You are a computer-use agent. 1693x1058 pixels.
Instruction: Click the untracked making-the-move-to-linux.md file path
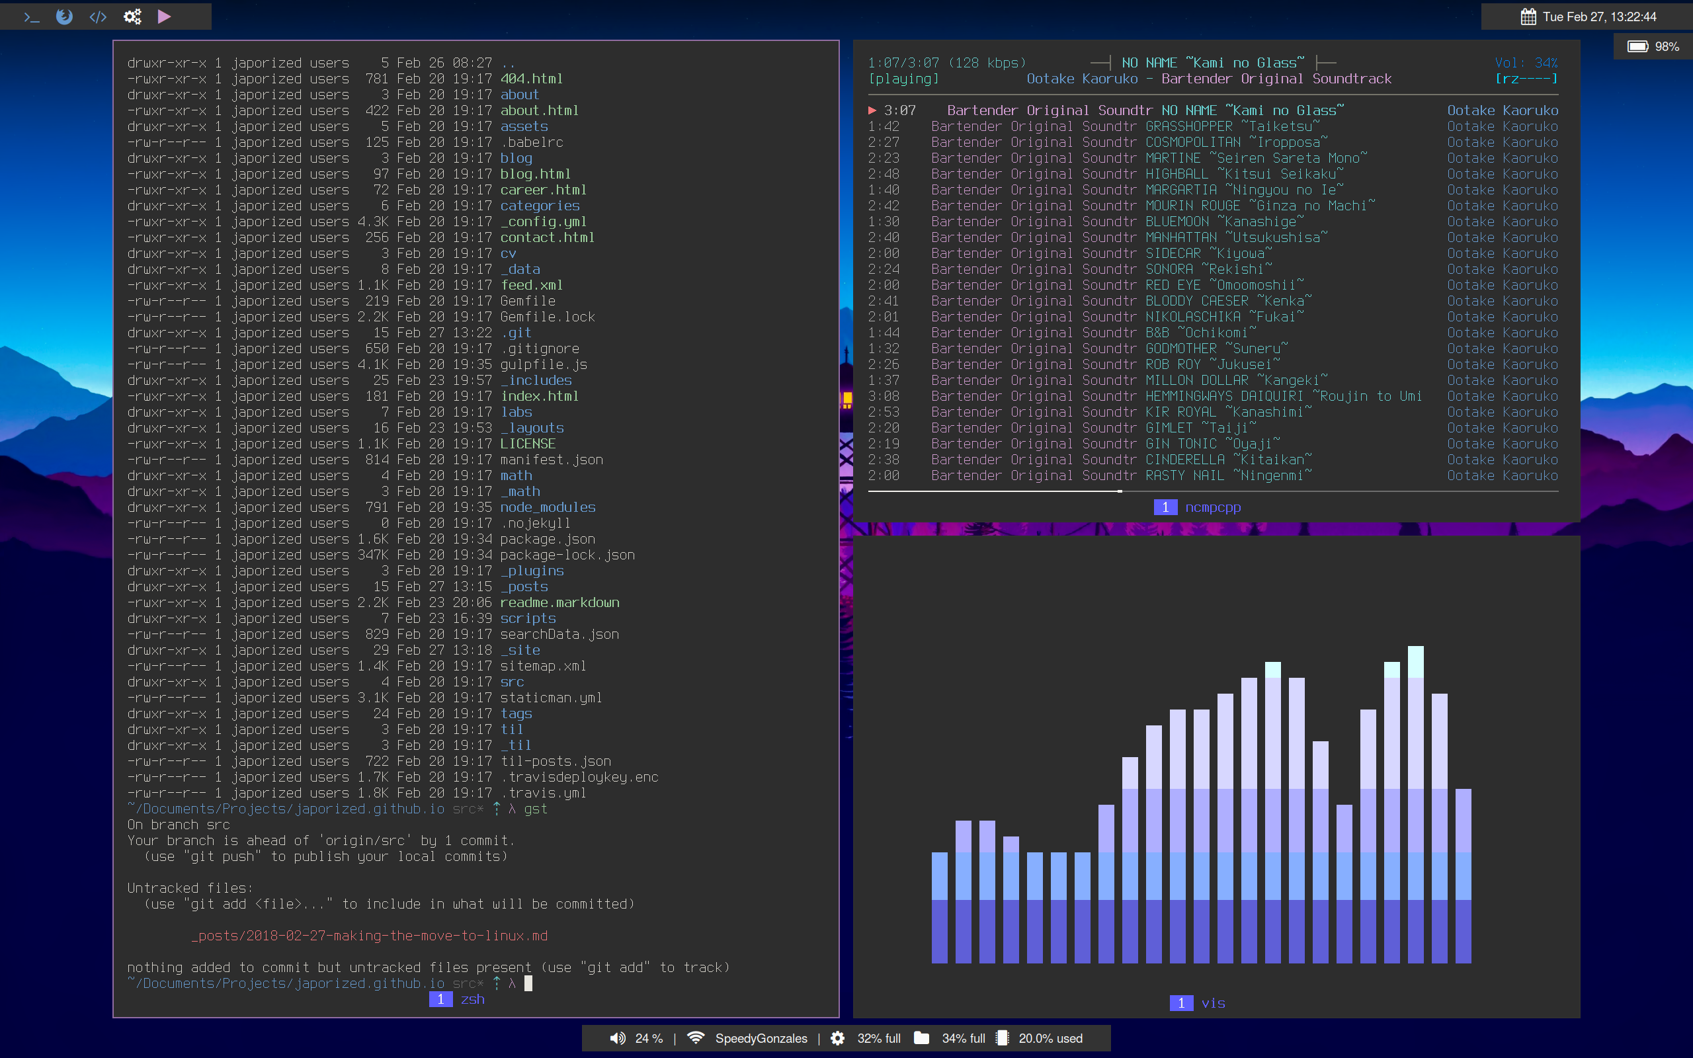click(x=370, y=936)
